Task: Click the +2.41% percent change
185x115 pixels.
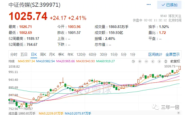Action: pos(77,18)
